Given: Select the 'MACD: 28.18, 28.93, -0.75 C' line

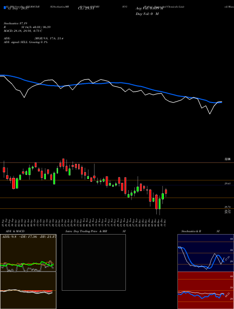Looking at the screenshot, I should 23,31.
